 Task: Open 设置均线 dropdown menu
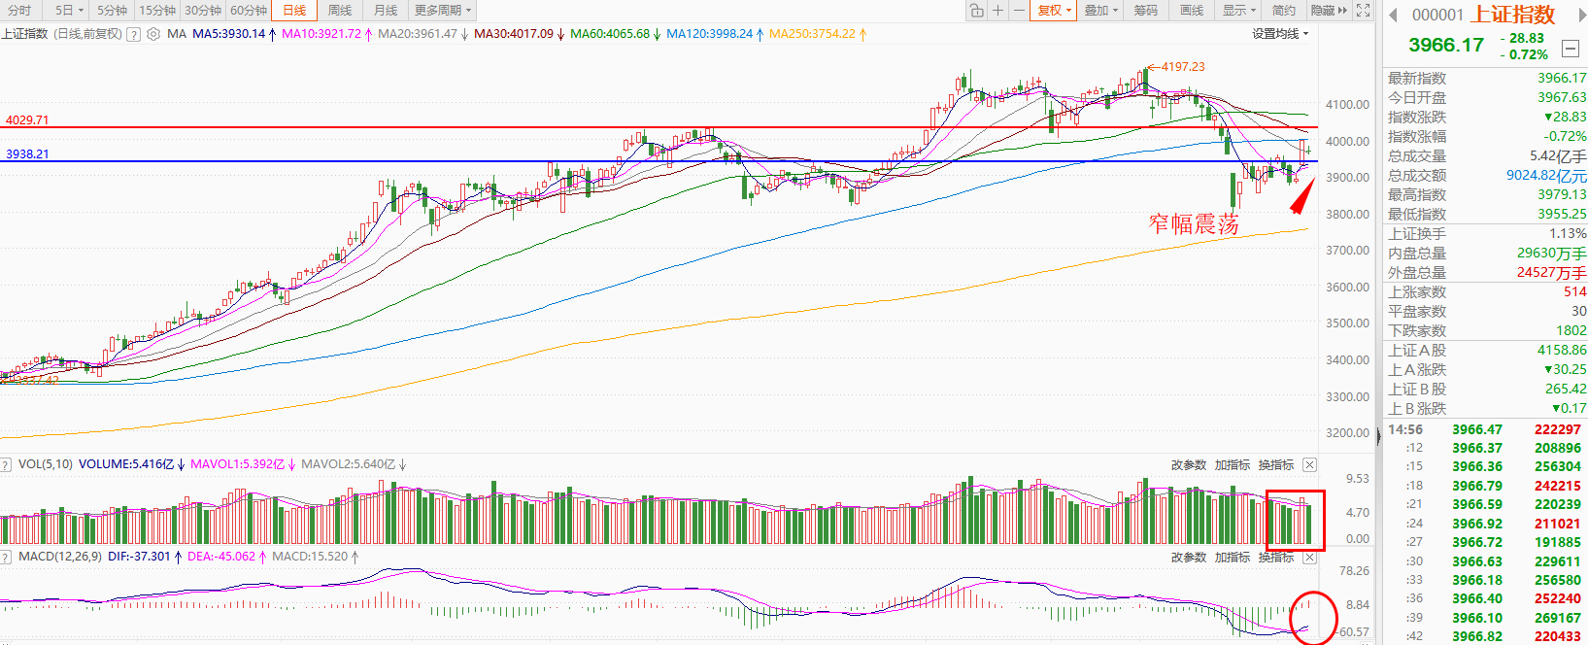coord(1279,34)
